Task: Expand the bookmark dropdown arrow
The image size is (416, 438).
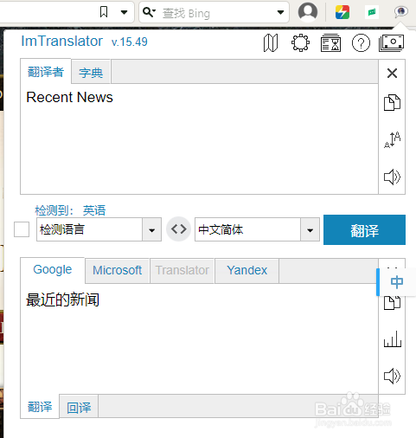Action: point(124,12)
